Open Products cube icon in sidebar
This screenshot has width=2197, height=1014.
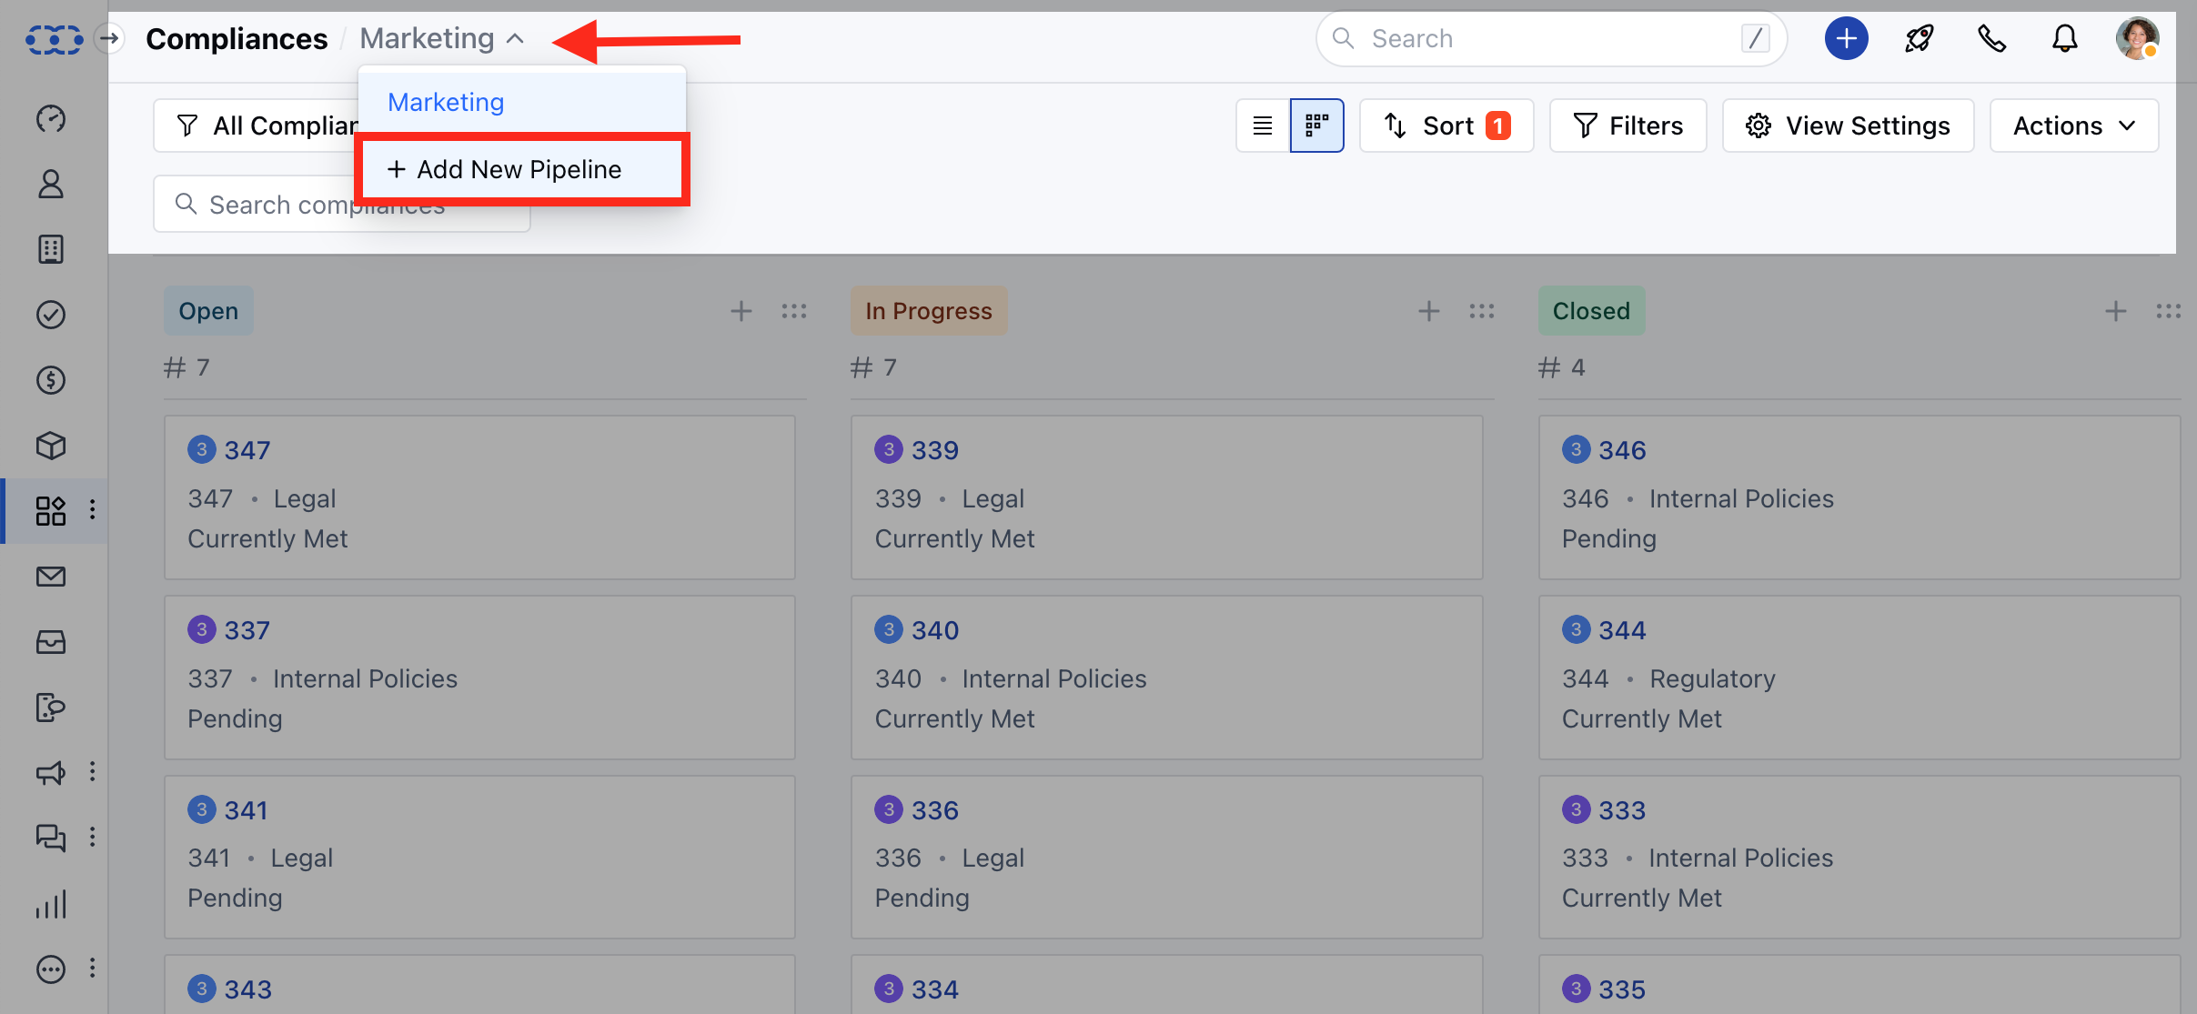[51, 446]
